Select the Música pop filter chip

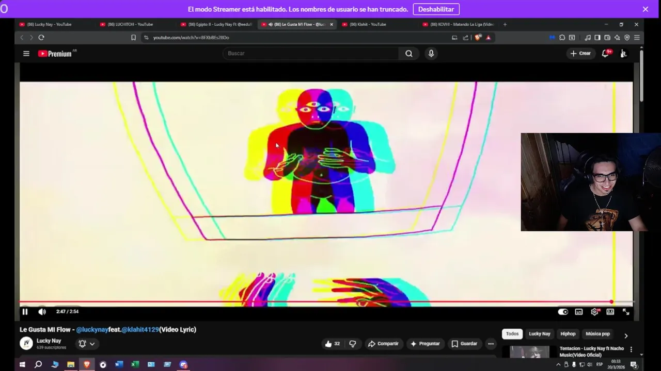pos(597,334)
